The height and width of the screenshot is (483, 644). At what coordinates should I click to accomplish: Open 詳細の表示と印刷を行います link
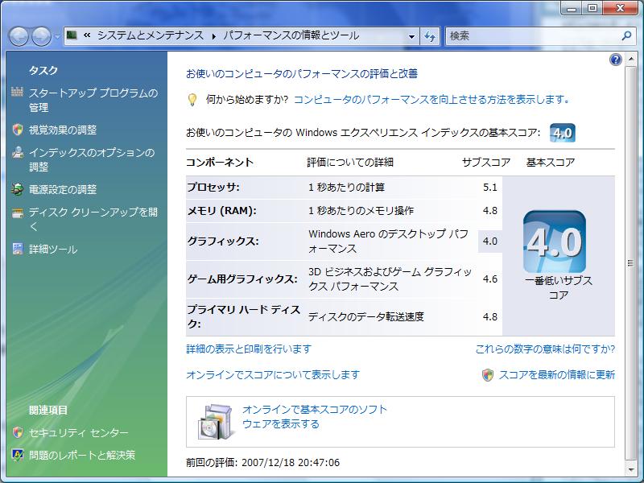tap(249, 349)
